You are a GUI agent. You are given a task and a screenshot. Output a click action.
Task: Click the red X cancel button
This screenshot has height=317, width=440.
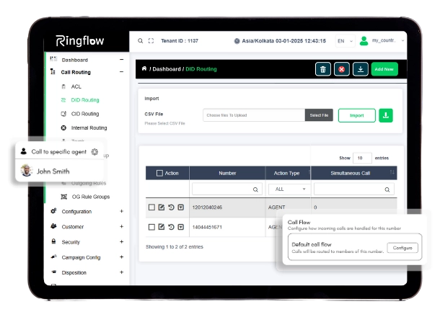(341, 69)
